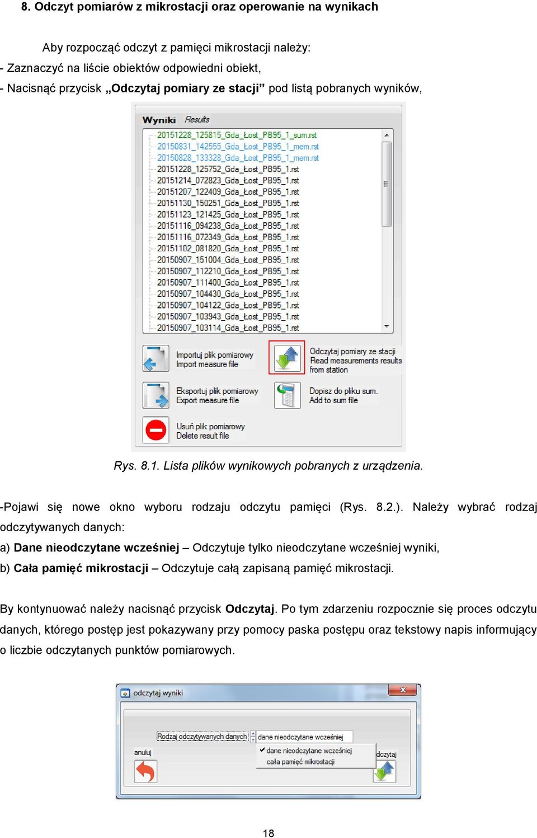Select 20150907_103114_Gda_Łost_PB95_1.rst
Image resolution: width=537 pixels, height=838 pixels.
(x=228, y=328)
